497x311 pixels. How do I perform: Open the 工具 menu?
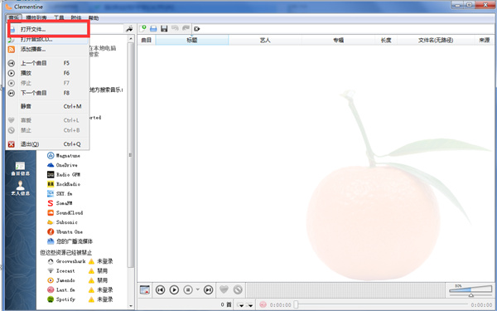point(59,18)
